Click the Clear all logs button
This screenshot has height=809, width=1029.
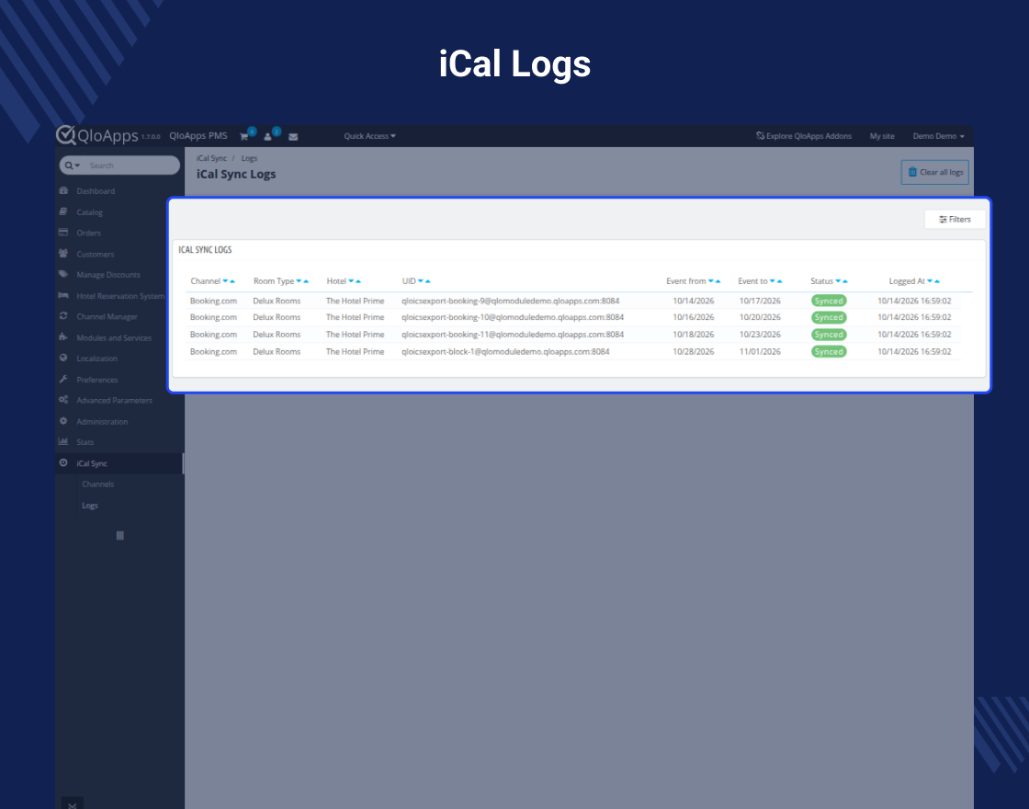tap(935, 172)
